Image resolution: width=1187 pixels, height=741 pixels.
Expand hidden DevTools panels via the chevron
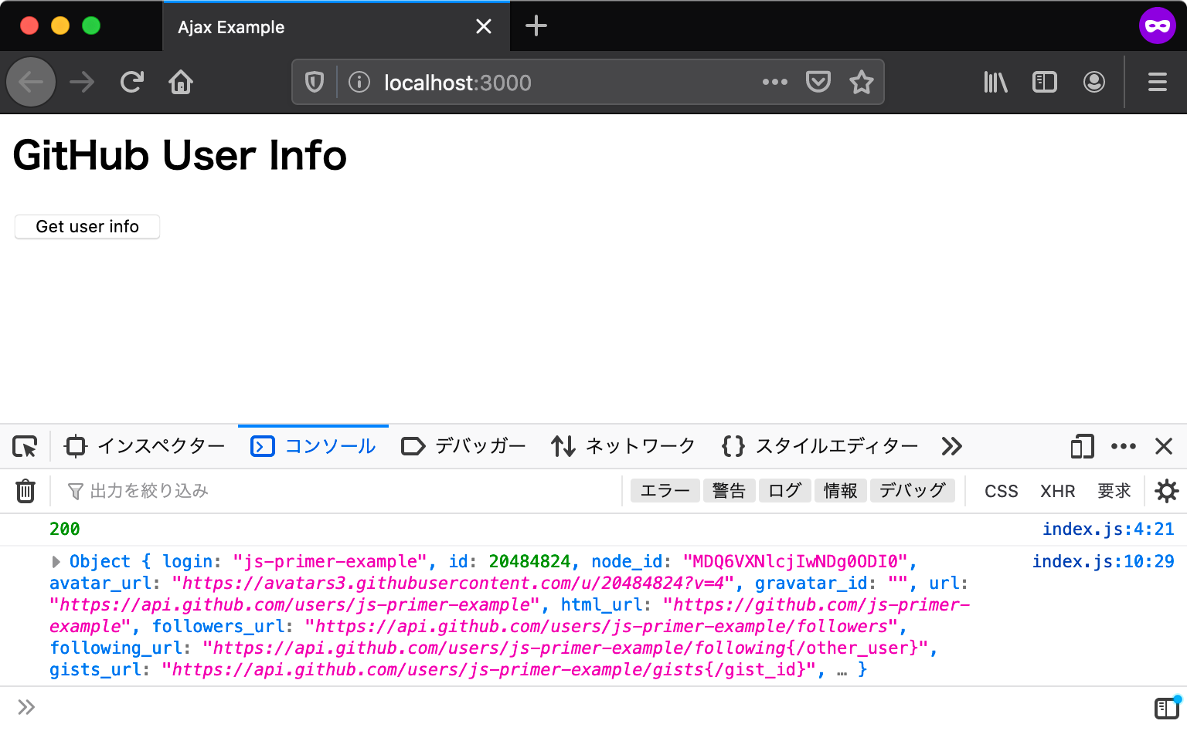(951, 446)
